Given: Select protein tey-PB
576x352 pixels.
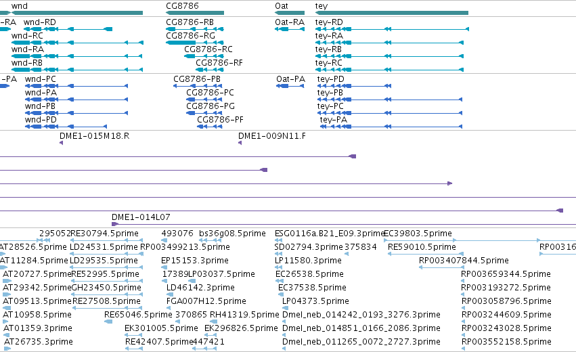Looking at the screenshot, I should 330,93.
